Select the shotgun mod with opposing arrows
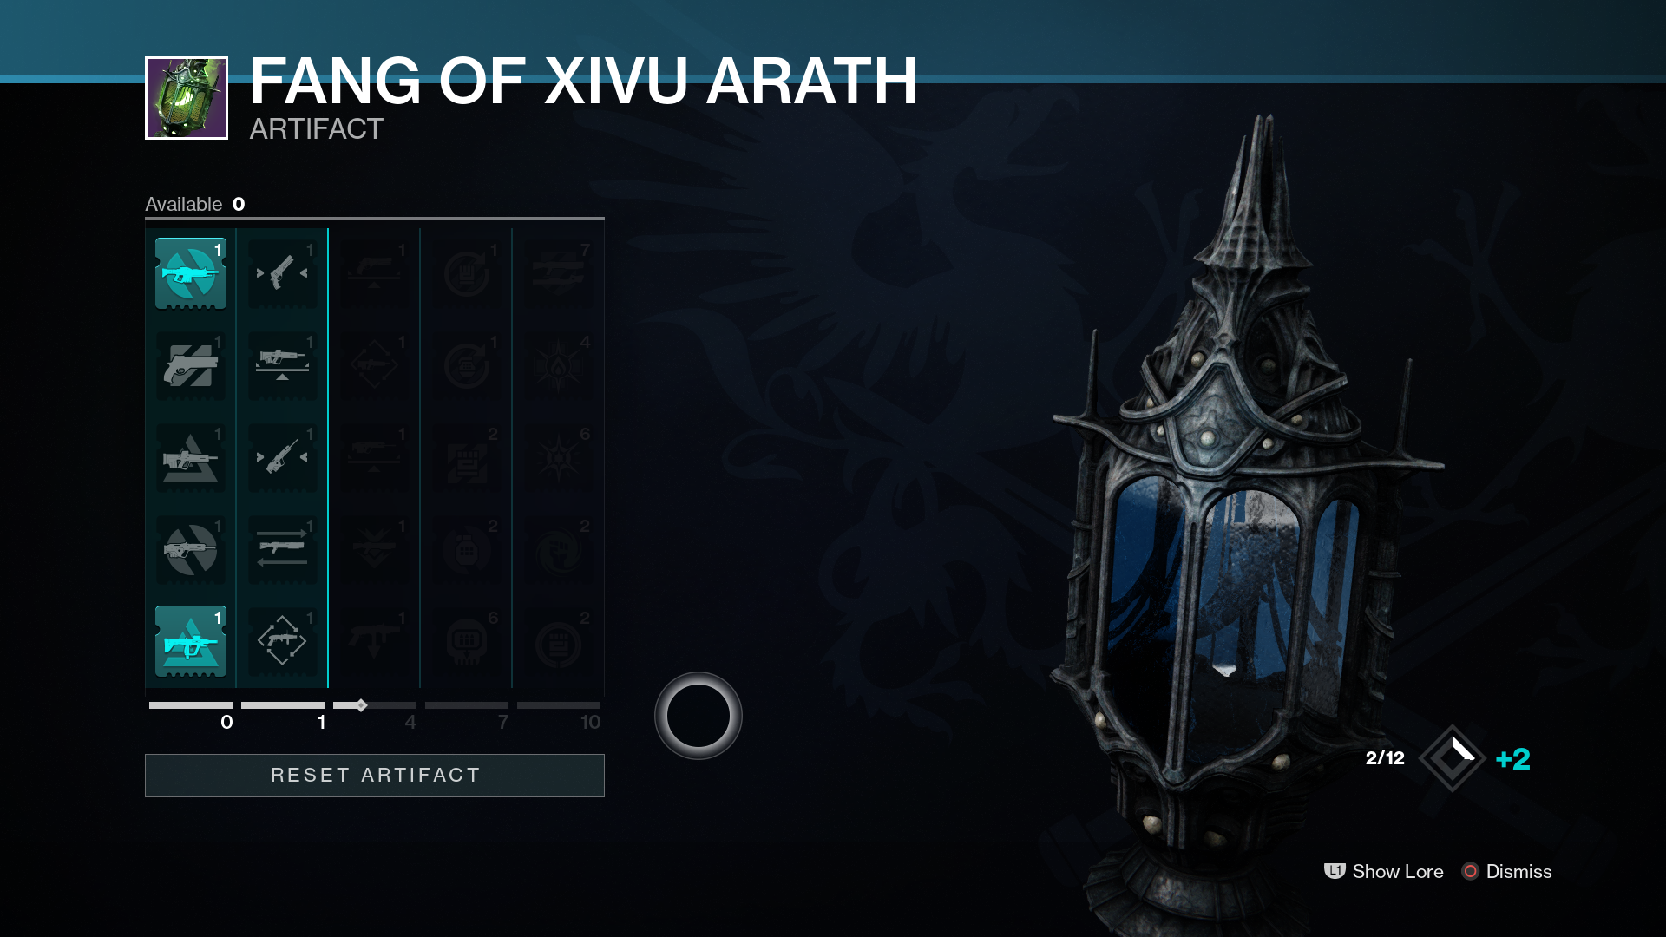Screen dimensions: 1666x937 pyautogui.click(x=283, y=550)
